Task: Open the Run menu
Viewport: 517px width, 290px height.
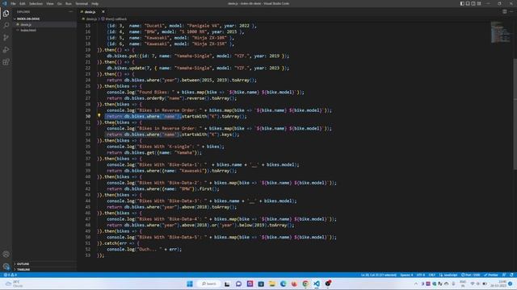Action: (x=69, y=3)
